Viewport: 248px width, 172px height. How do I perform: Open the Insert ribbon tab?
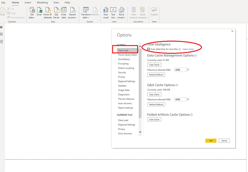28,2
